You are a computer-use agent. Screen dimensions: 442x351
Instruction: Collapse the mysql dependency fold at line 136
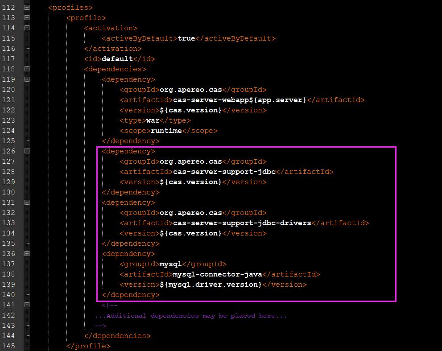pyautogui.click(x=27, y=254)
